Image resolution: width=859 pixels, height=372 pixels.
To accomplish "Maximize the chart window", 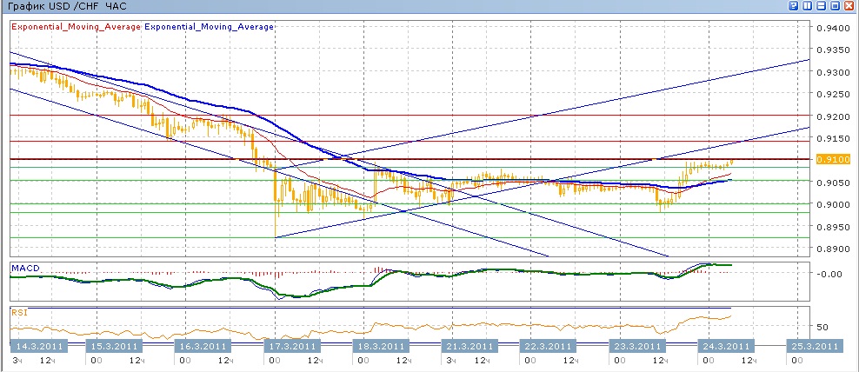I will (835, 5).
